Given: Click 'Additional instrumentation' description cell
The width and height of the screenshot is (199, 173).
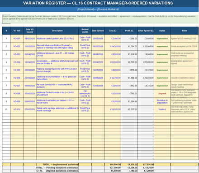Looking at the screenshot, I should tap(57, 78).
